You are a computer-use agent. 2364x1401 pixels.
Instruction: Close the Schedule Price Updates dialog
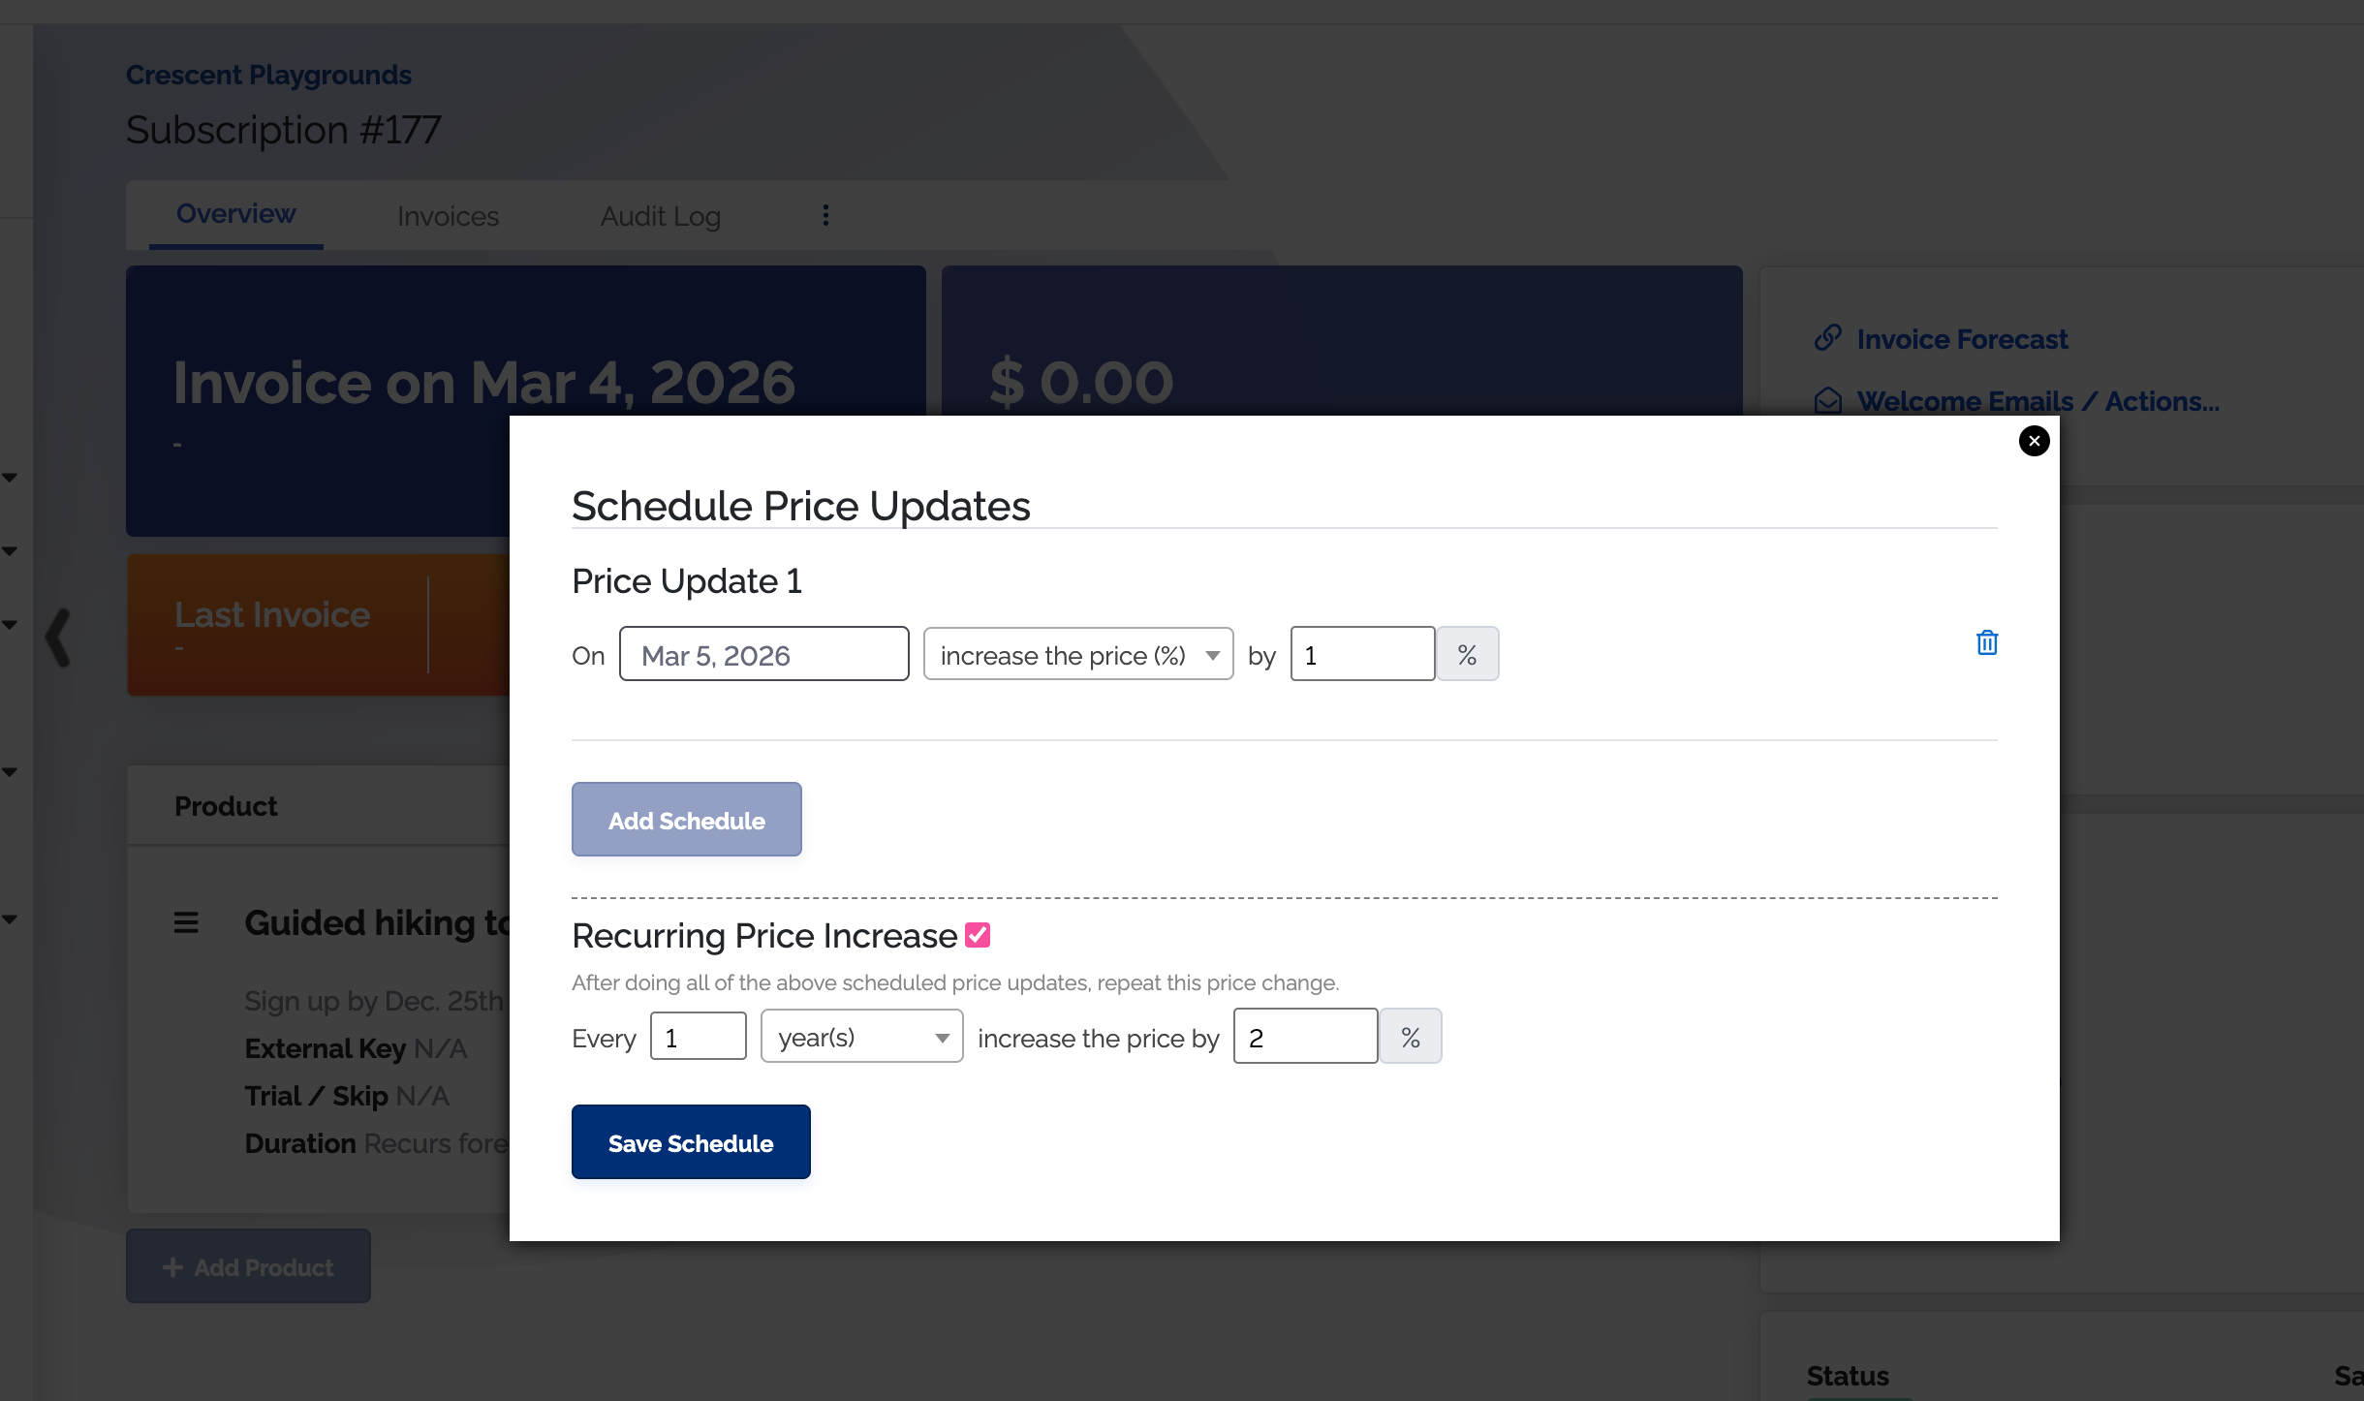tap(2034, 441)
